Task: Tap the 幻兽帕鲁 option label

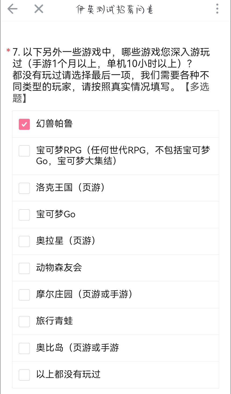Action: coord(55,124)
